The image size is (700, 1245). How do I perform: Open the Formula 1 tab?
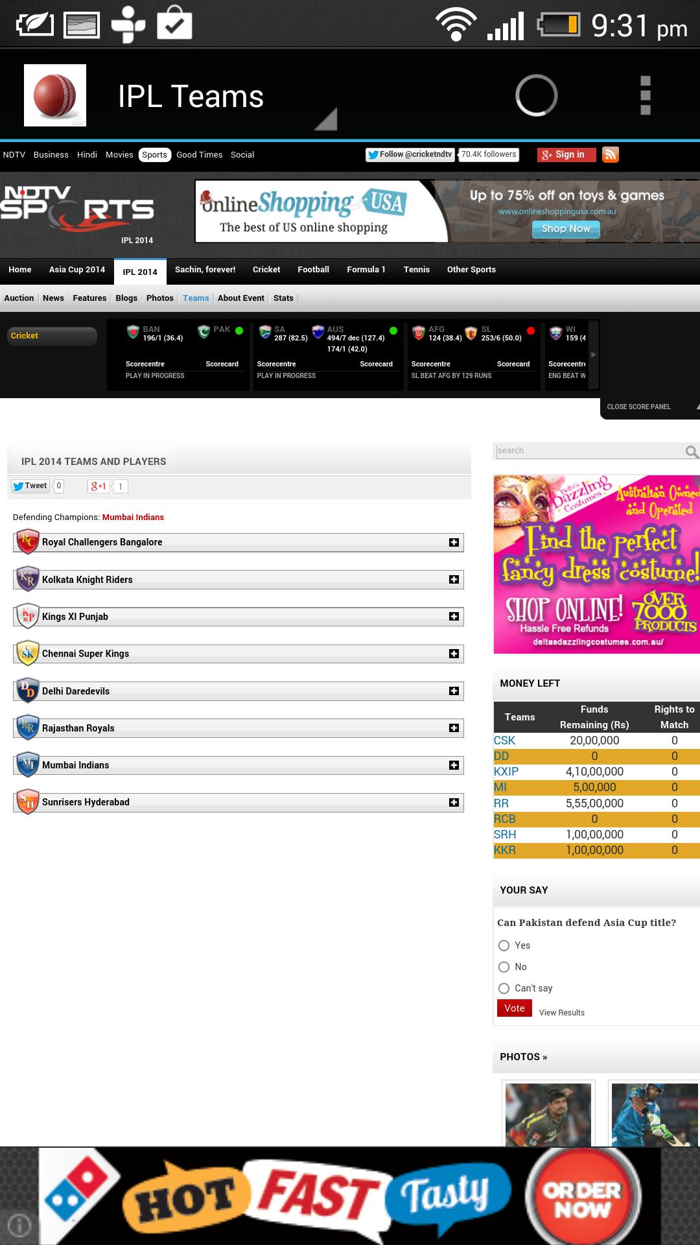[366, 270]
